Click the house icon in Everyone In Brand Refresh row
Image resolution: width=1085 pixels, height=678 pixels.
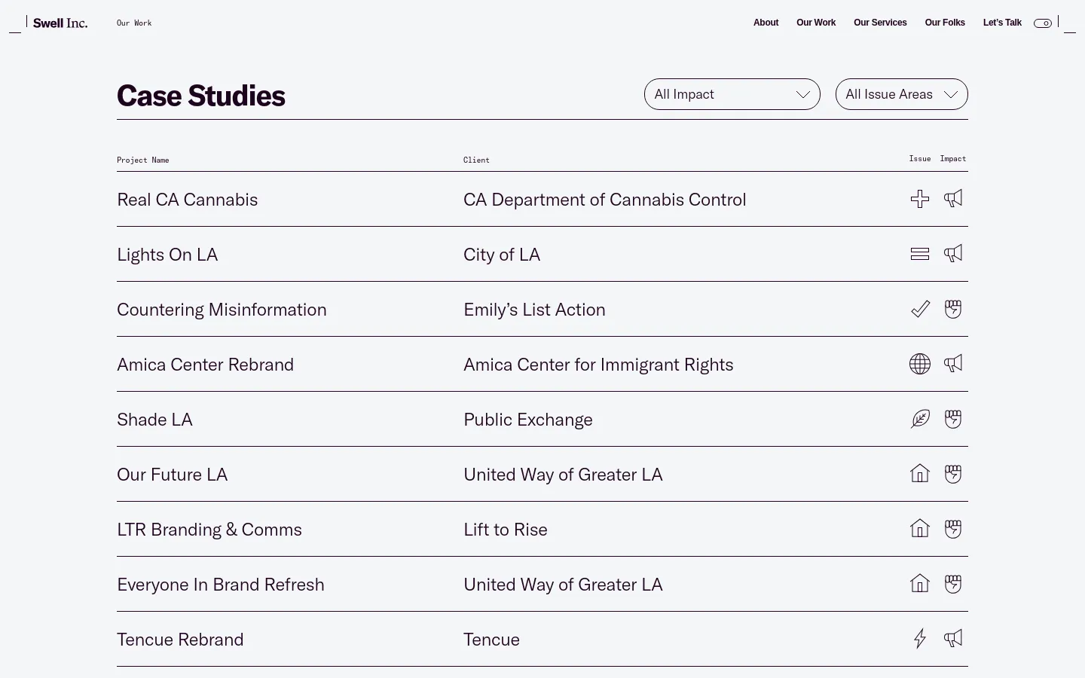(x=920, y=583)
